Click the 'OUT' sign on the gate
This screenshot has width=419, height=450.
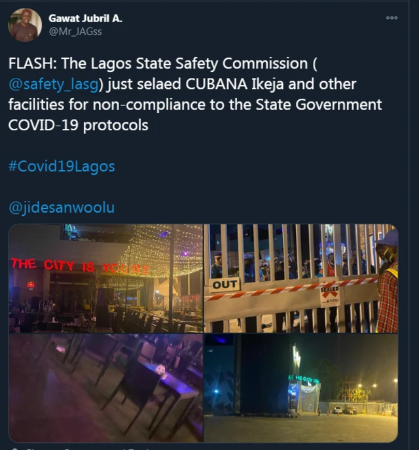[x=225, y=285]
